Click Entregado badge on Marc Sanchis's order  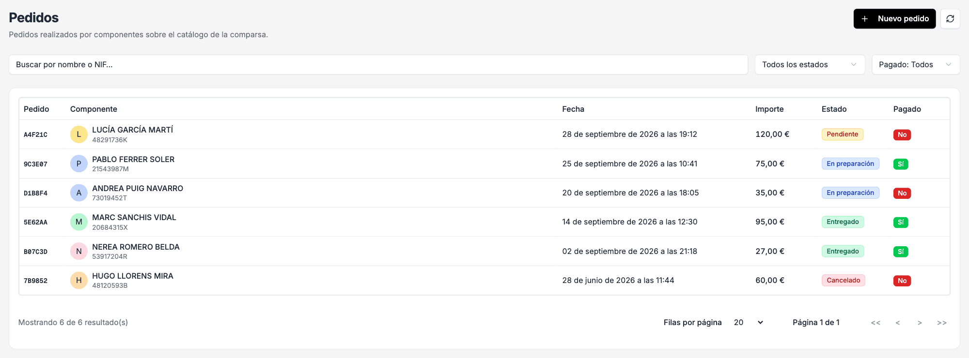click(843, 222)
